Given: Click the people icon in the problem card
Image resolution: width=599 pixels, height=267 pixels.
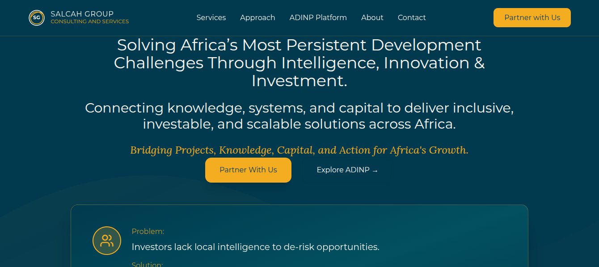Looking at the screenshot, I should point(107,241).
